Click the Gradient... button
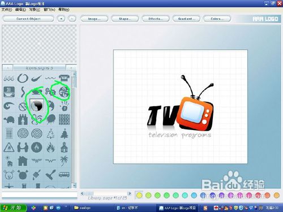 [186, 19]
